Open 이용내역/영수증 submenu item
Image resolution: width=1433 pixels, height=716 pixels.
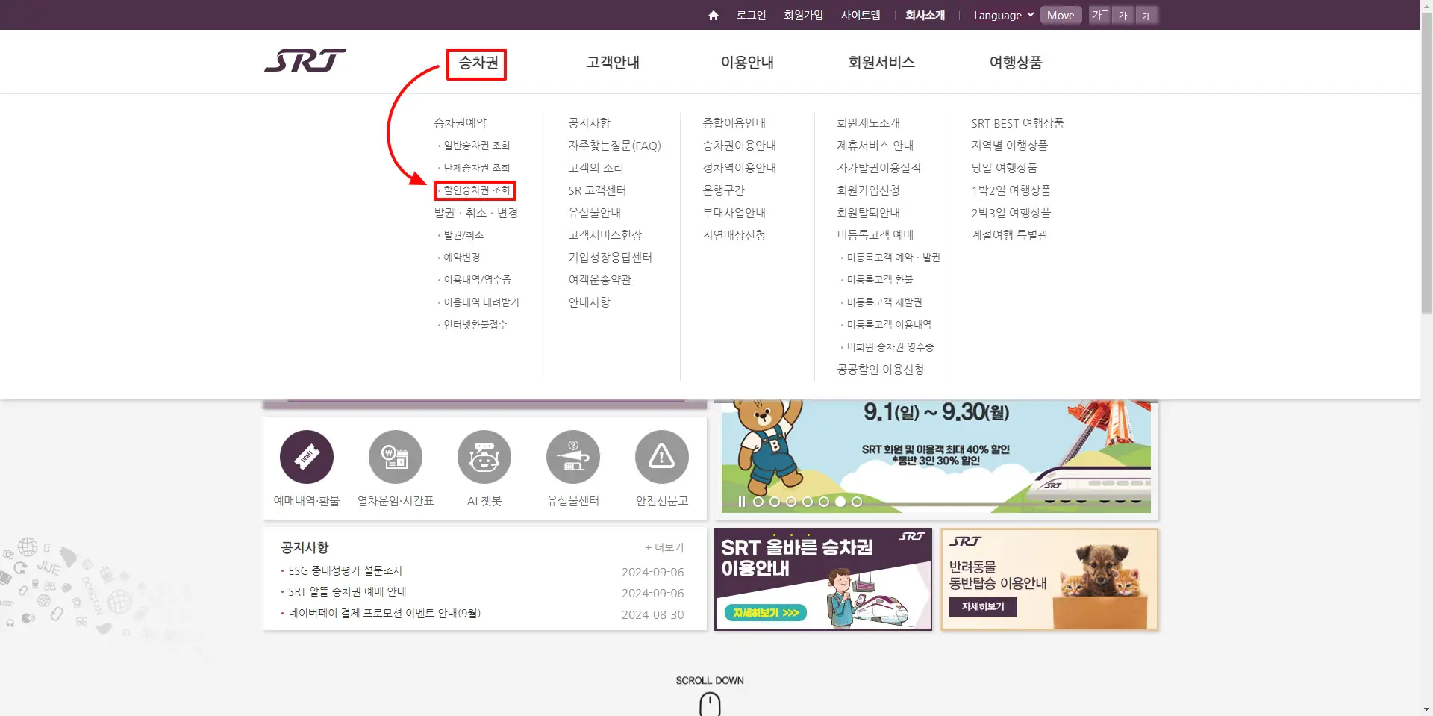[477, 280]
